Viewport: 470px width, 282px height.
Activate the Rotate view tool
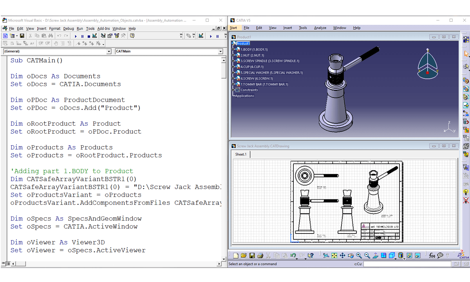pos(350,255)
